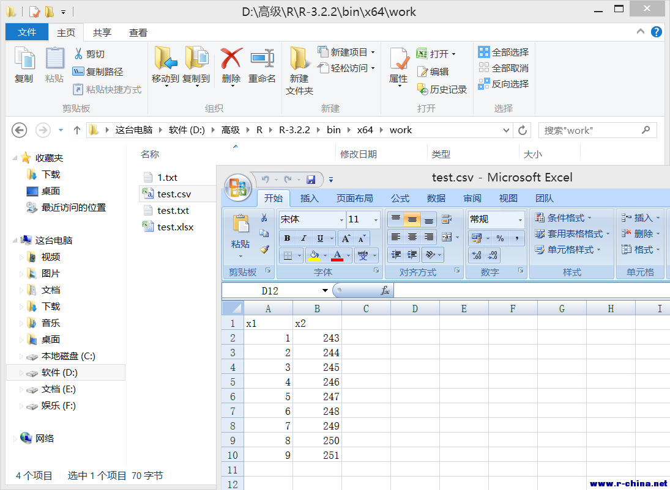Decrease font size in Excel
The width and height of the screenshot is (670, 490).
pos(362,238)
